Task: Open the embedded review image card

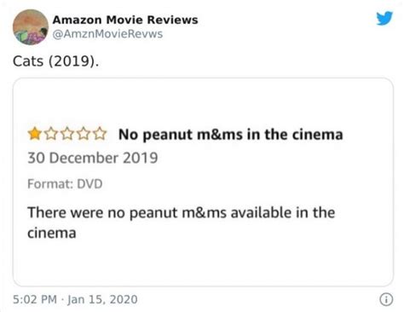Action: point(203,182)
